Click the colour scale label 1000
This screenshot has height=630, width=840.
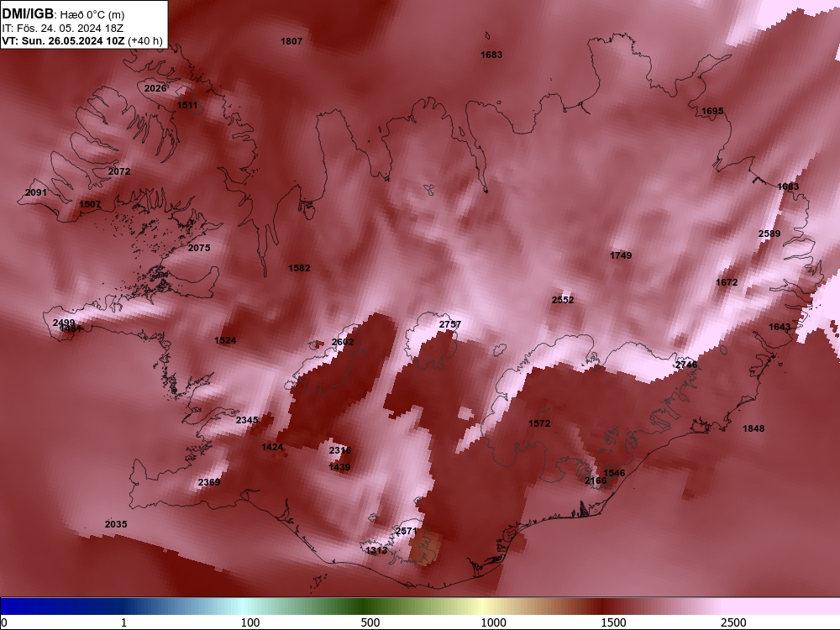click(493, 622)
